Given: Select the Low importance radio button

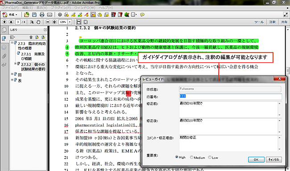Looking at the screenshot, I should [210, 157].
